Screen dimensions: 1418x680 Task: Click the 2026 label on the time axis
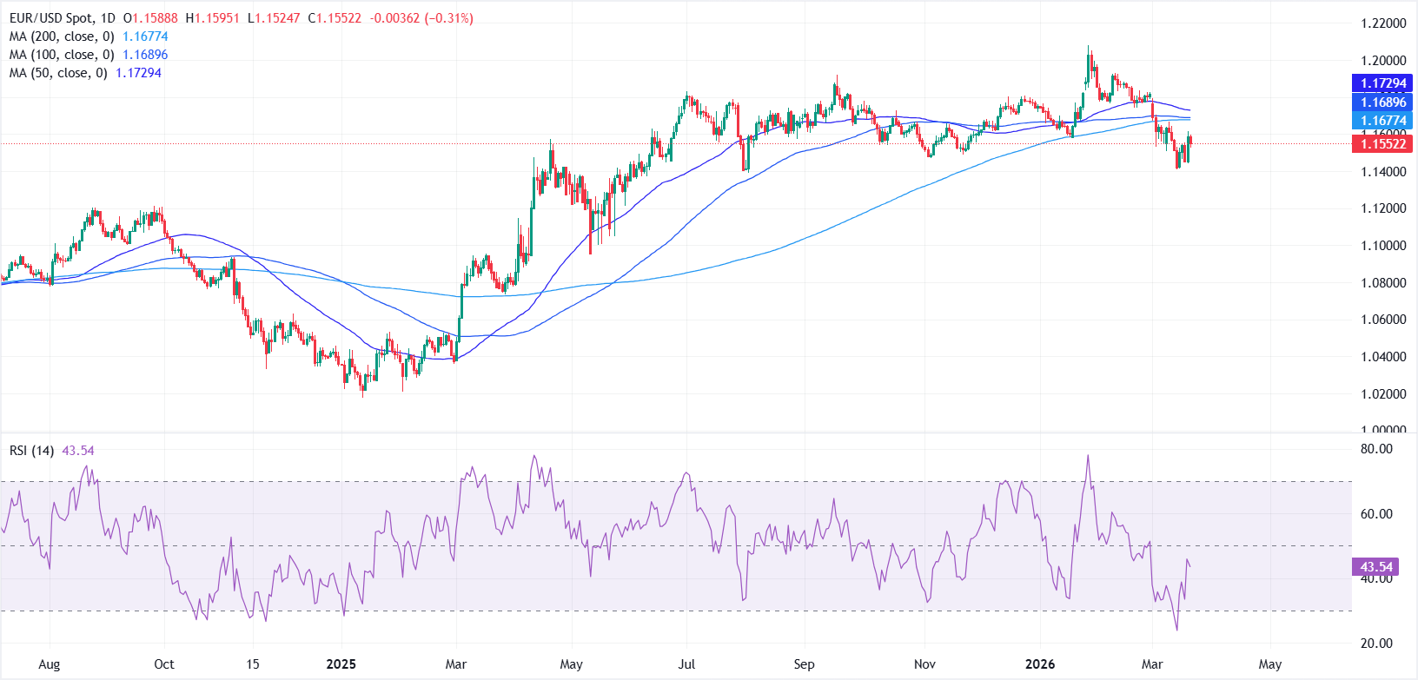pyautogui.click(x=1039, y=664)
